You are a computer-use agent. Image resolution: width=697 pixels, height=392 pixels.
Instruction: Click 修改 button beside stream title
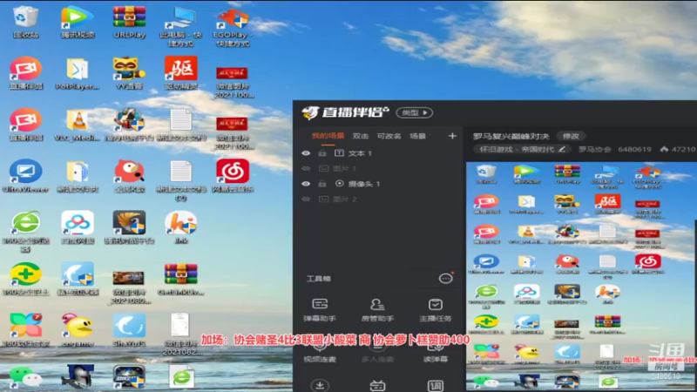[x=571, y=136]
